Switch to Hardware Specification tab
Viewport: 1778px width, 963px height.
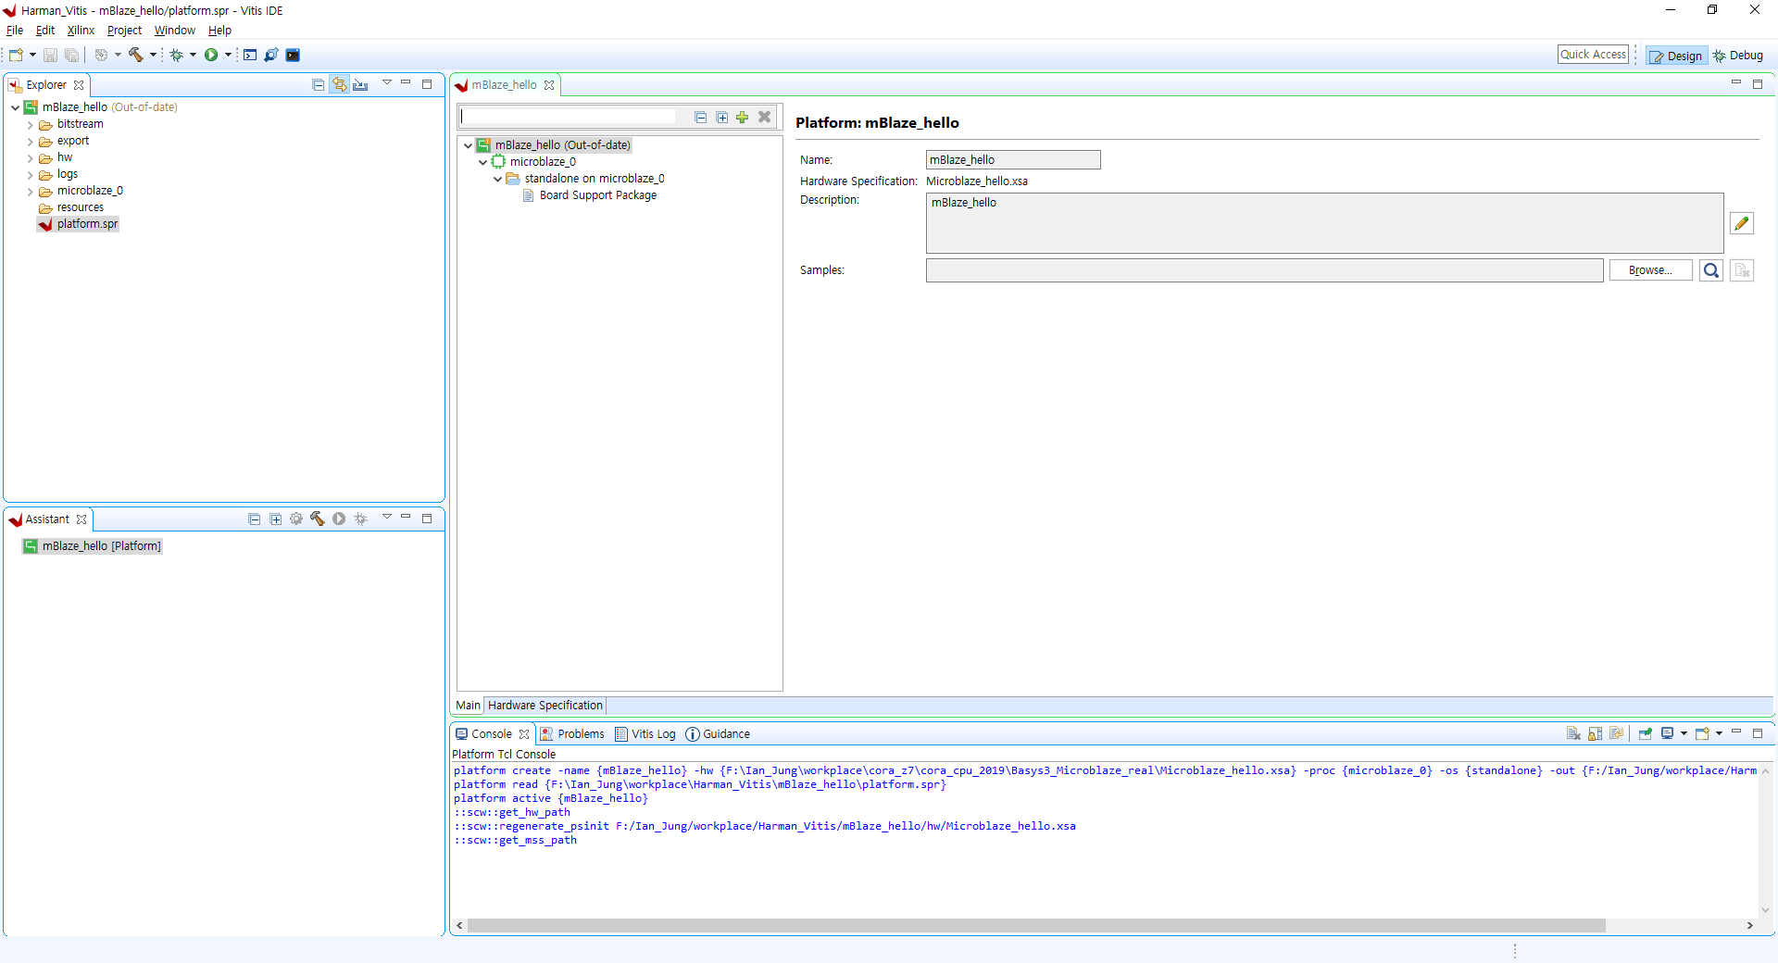(x=545, y=706)
